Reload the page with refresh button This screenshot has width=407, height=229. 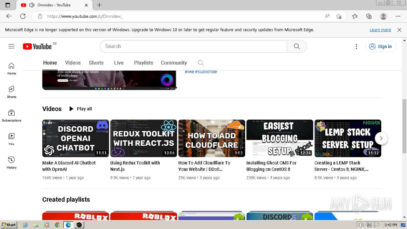pos(23,16)
